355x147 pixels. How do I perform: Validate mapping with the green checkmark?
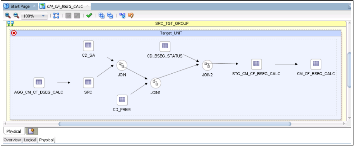[x=89, y=15]
